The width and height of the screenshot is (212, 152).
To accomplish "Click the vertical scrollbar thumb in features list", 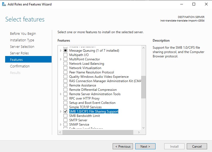I will click(143, 87).
